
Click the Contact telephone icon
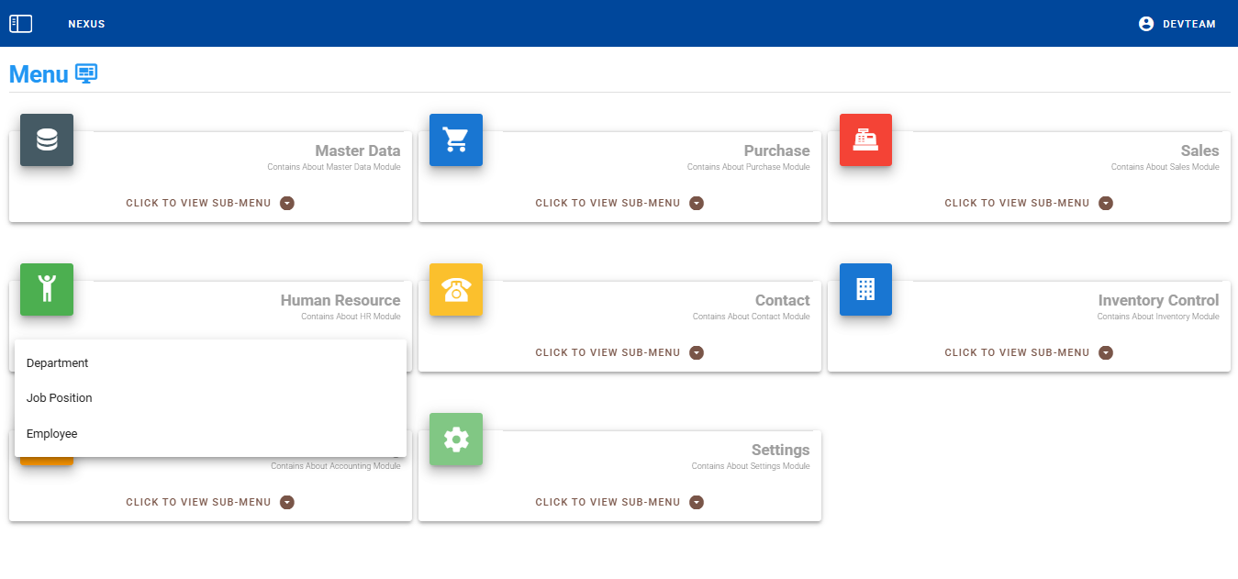pos(456,289)
